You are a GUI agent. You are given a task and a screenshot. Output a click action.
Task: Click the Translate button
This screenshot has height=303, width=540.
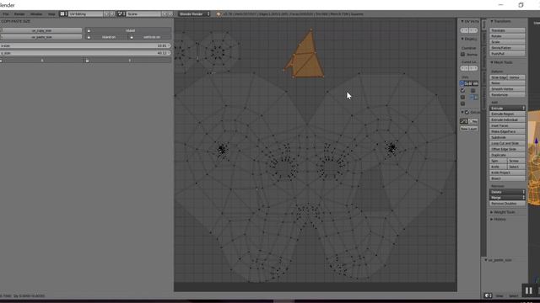507,30
